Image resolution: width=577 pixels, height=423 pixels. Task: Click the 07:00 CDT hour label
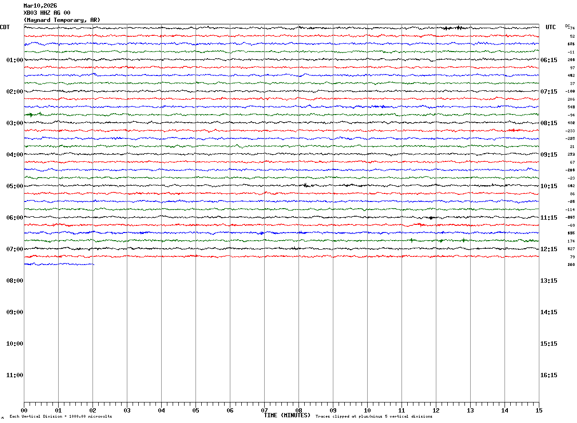coord(15,249)
